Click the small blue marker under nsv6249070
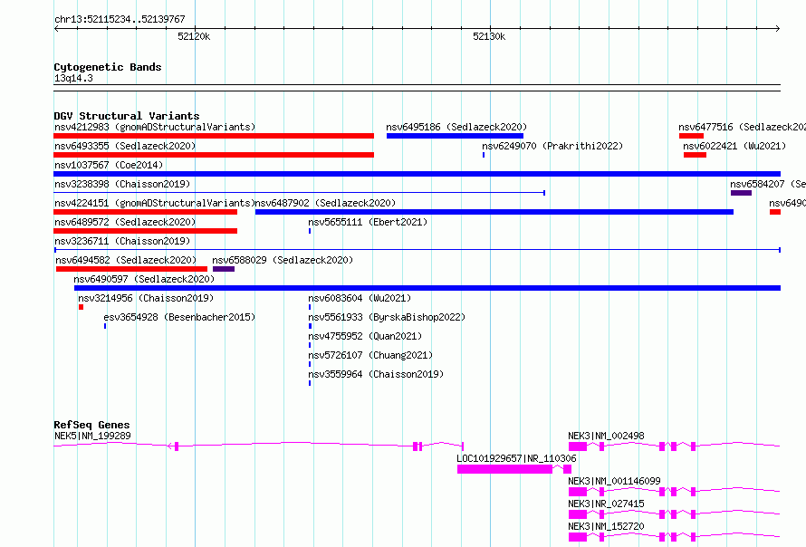The width and height of the screenshot is (806, 547). coord(484,155)
